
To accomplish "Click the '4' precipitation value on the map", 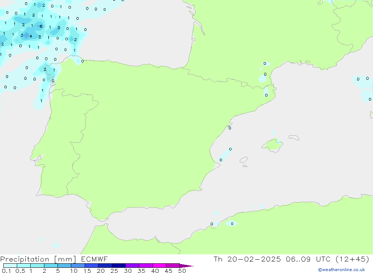I will pyautogui.click(x=31, y=36).
